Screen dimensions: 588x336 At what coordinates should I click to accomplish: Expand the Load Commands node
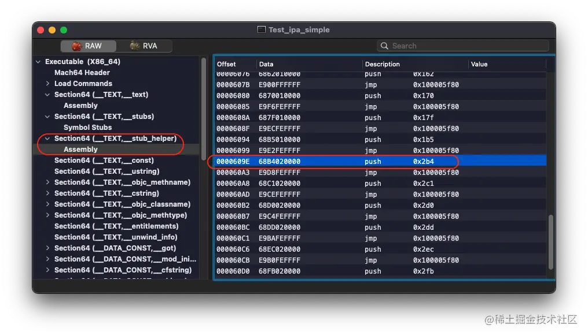click(47, 84)
